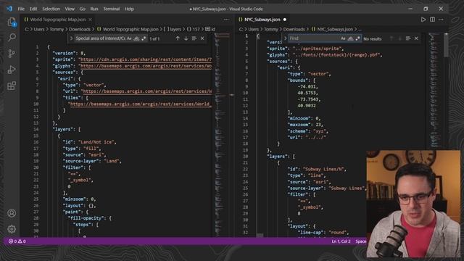The width and height of the screenshot is (464, 261).
Task: Open the Edit menu
Action: click(33, 9)
